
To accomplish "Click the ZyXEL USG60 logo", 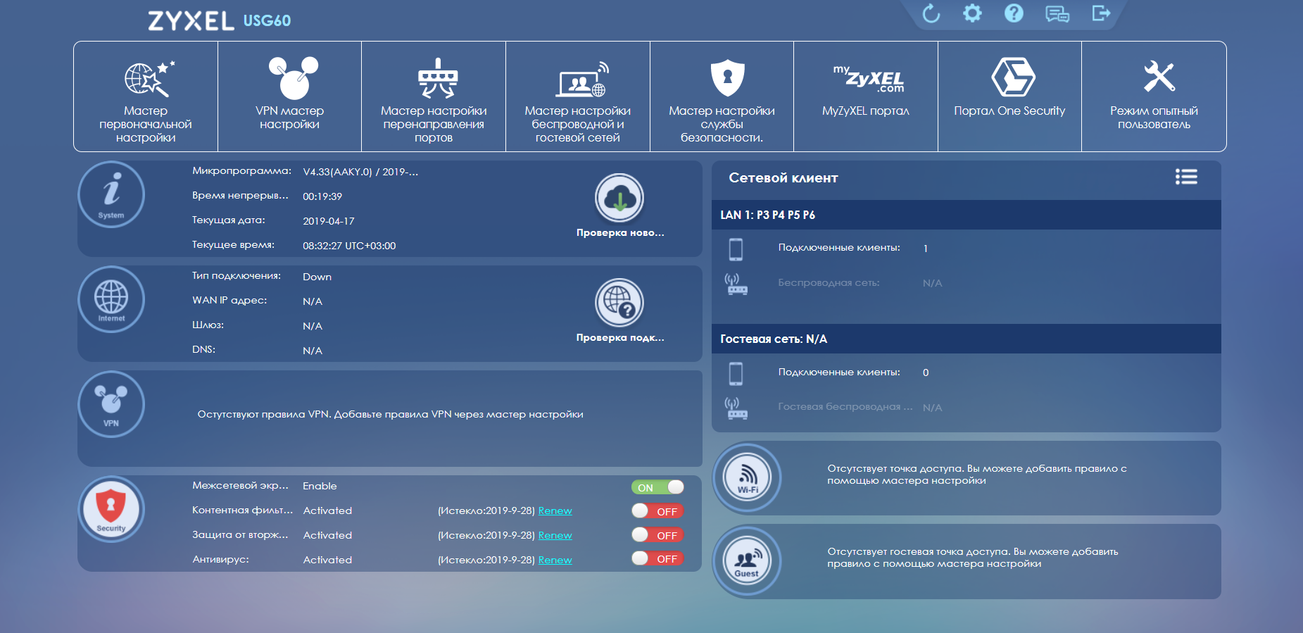I will (219, 20).
